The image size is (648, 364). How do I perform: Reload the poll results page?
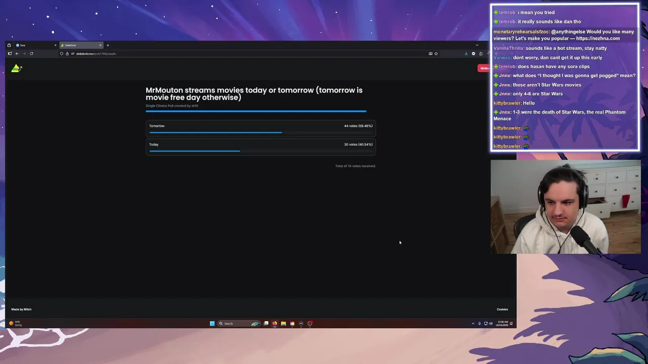click(31, 54)
